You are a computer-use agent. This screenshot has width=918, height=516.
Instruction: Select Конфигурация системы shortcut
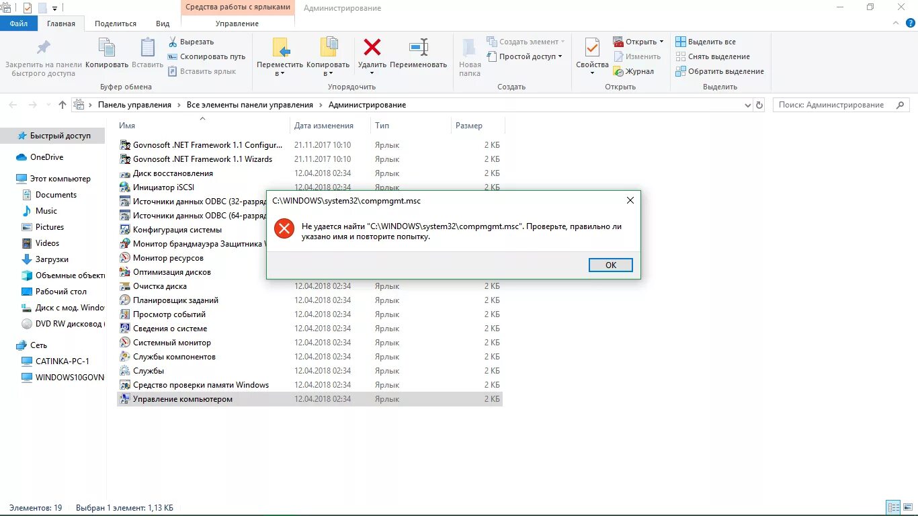coord(177,230)
